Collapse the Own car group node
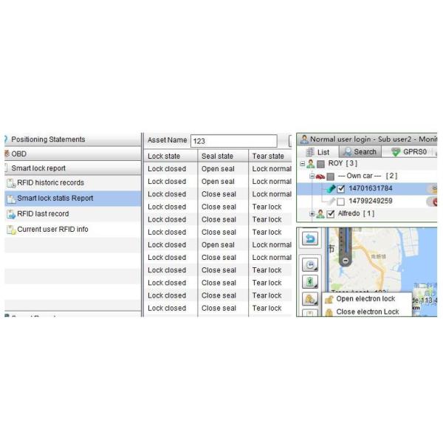Screen dimensions: 443x443 click(x=312, y=176)
